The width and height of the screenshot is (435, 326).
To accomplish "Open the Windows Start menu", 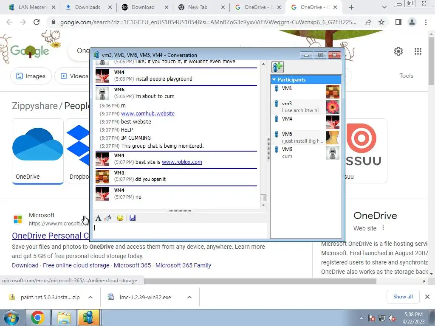I will [x=11, y=318].
